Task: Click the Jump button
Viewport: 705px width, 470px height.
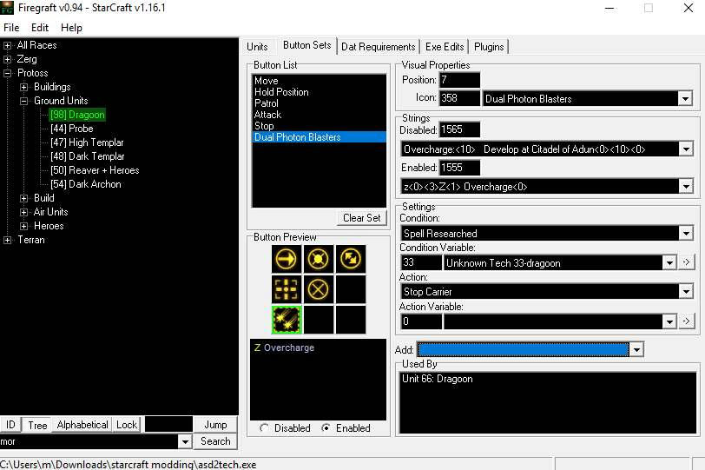Action: (x=215, y=425)
